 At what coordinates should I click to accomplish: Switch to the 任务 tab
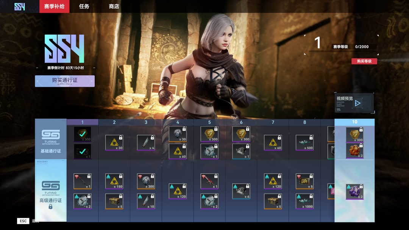click(x=84, y=6)
